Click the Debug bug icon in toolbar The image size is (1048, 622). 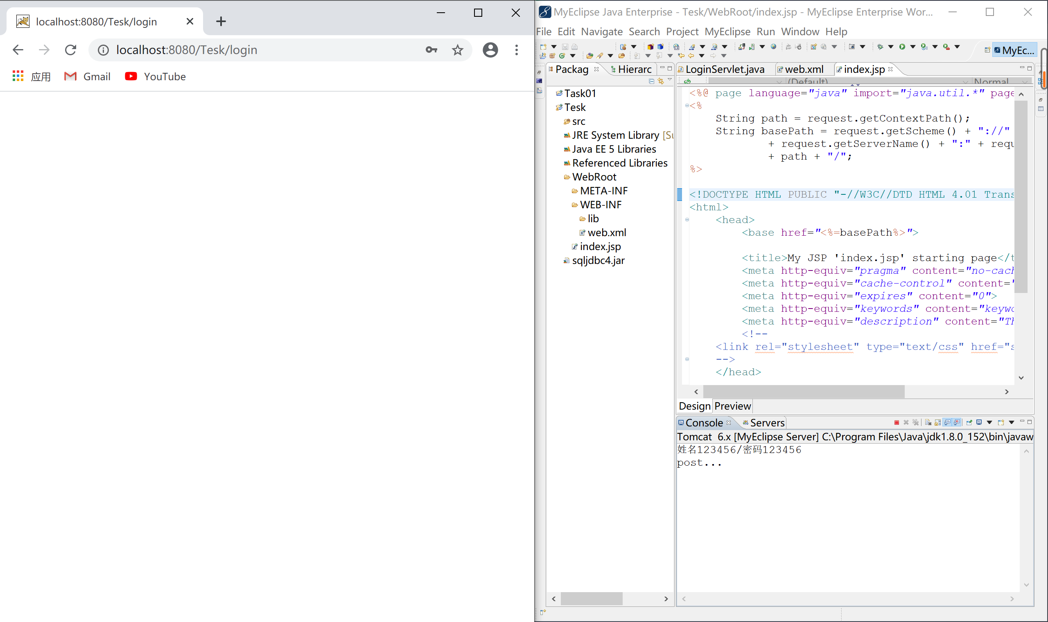(x=880, y=47)
